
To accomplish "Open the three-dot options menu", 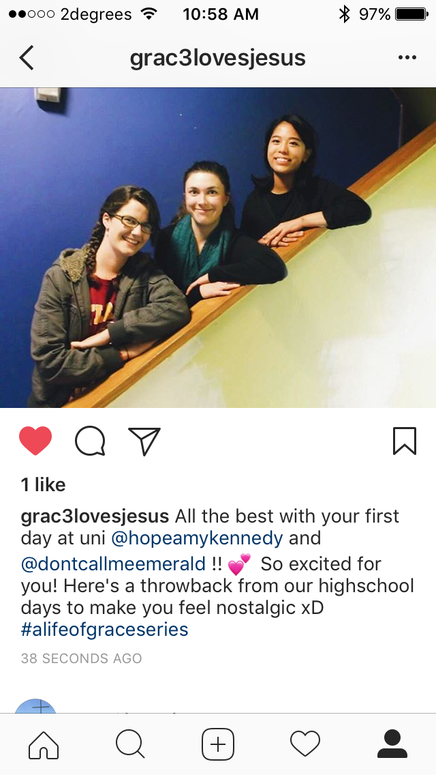I will (407, 58).
